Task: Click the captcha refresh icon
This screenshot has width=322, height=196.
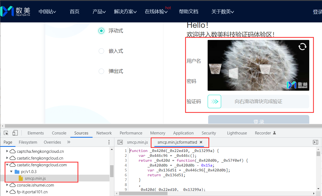Action: tap(302, 47)
